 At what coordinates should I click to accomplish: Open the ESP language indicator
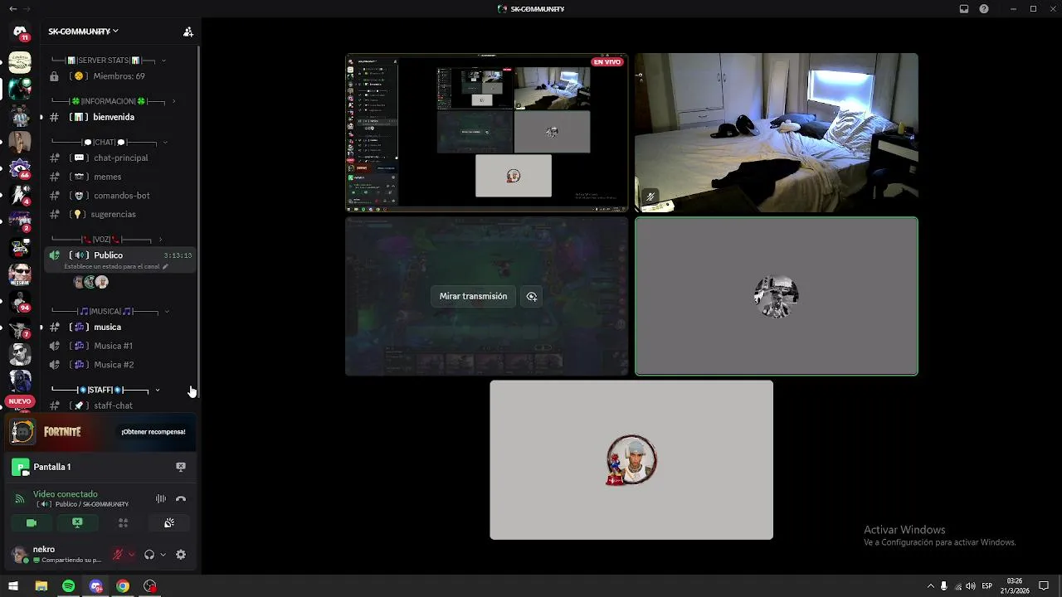[x=987, y=586]
